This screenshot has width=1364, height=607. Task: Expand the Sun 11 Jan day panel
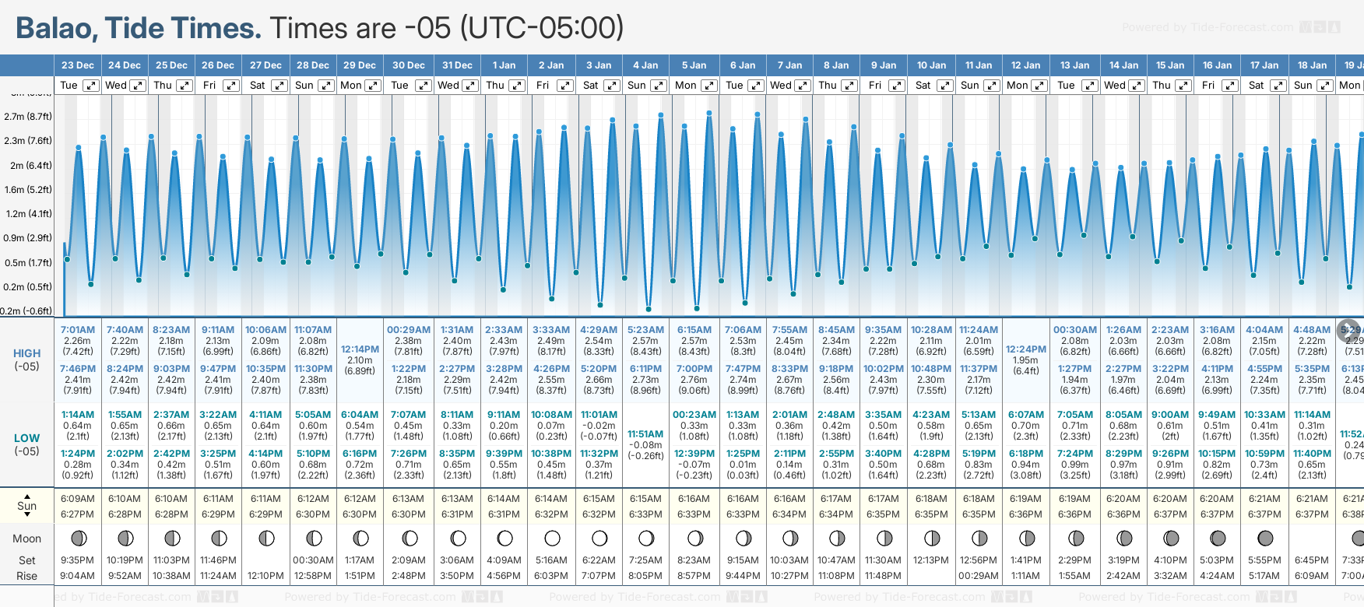click(x=992, y=86)
